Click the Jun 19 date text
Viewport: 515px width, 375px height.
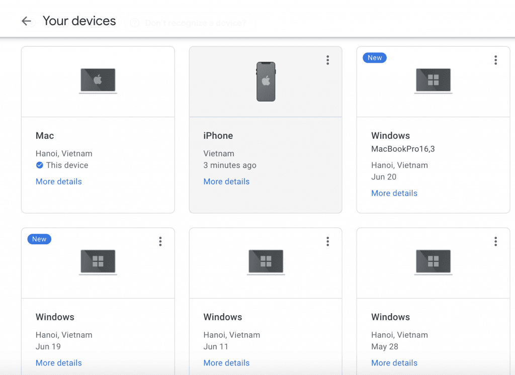[x=48, y=347]
